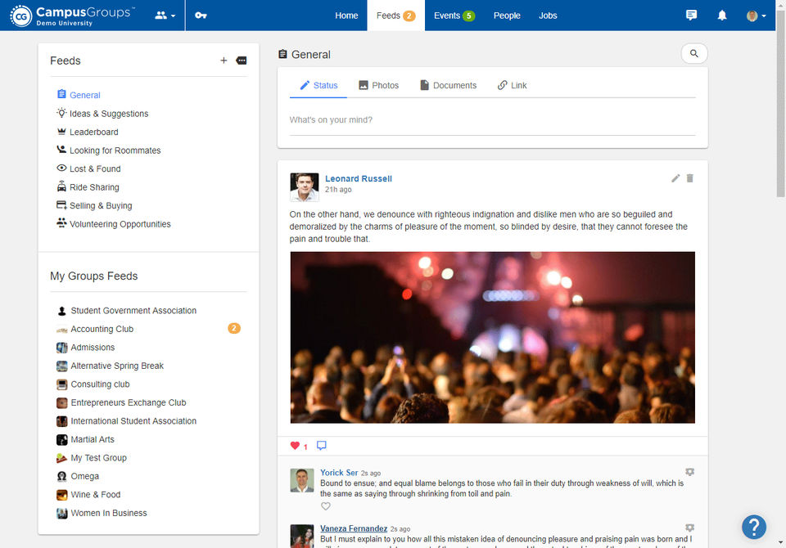
Task: Open Vaneza Fernandez's profile link
Action: [354, 528]
